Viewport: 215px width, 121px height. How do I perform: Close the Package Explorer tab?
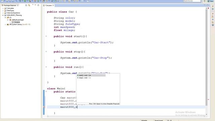[18, 5]
